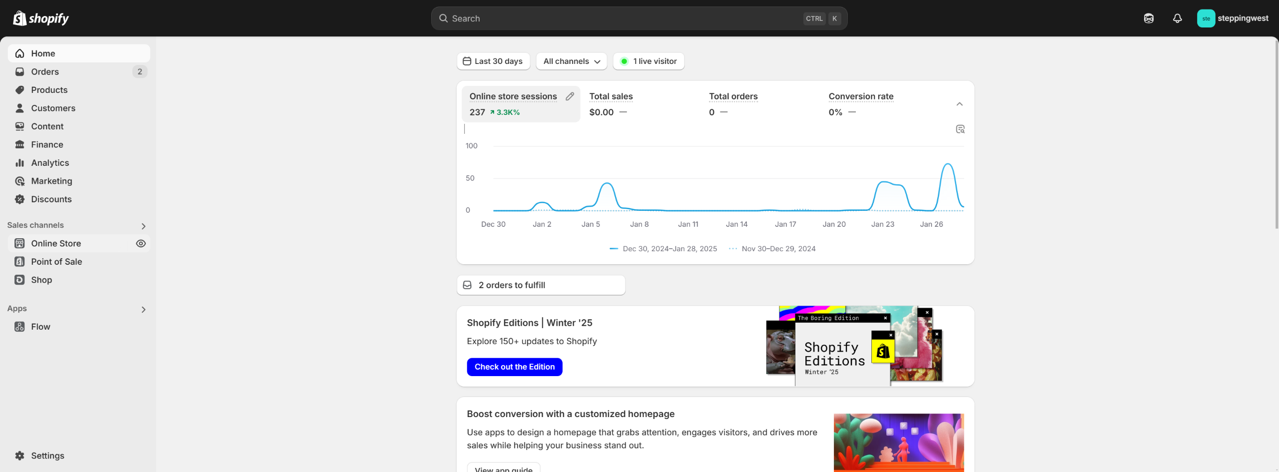Click the Products tag icon
The width and height of the screenshot is (1279, 472).
(x=20, y=90)
